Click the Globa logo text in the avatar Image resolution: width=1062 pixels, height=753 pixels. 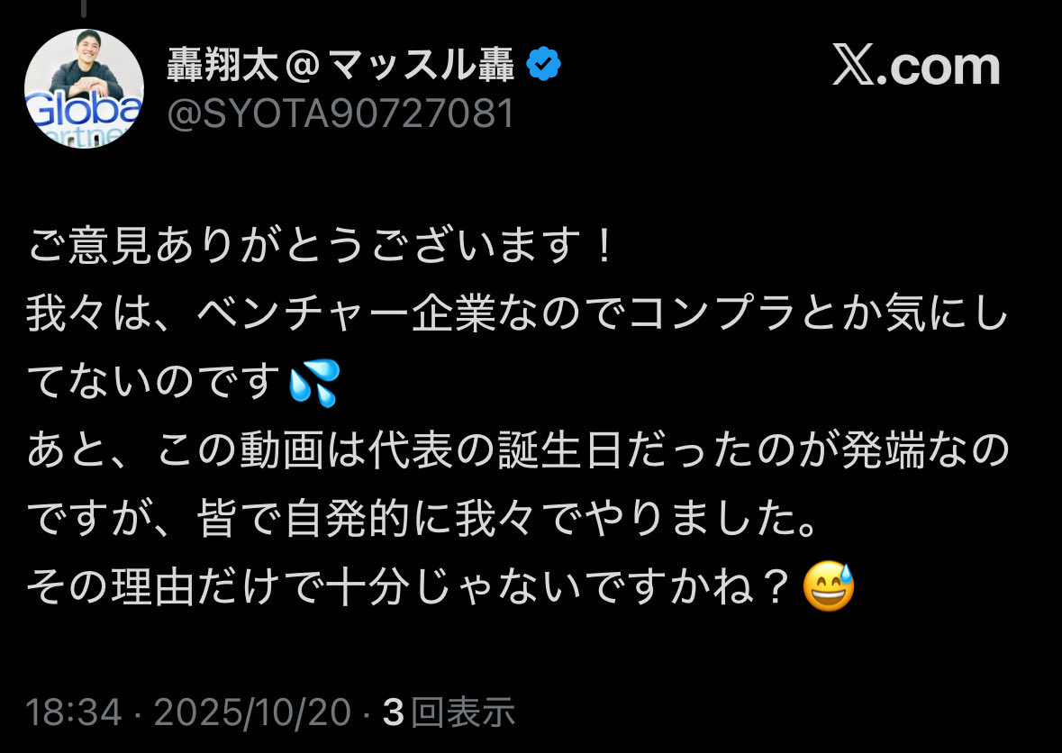coord(84,110)
